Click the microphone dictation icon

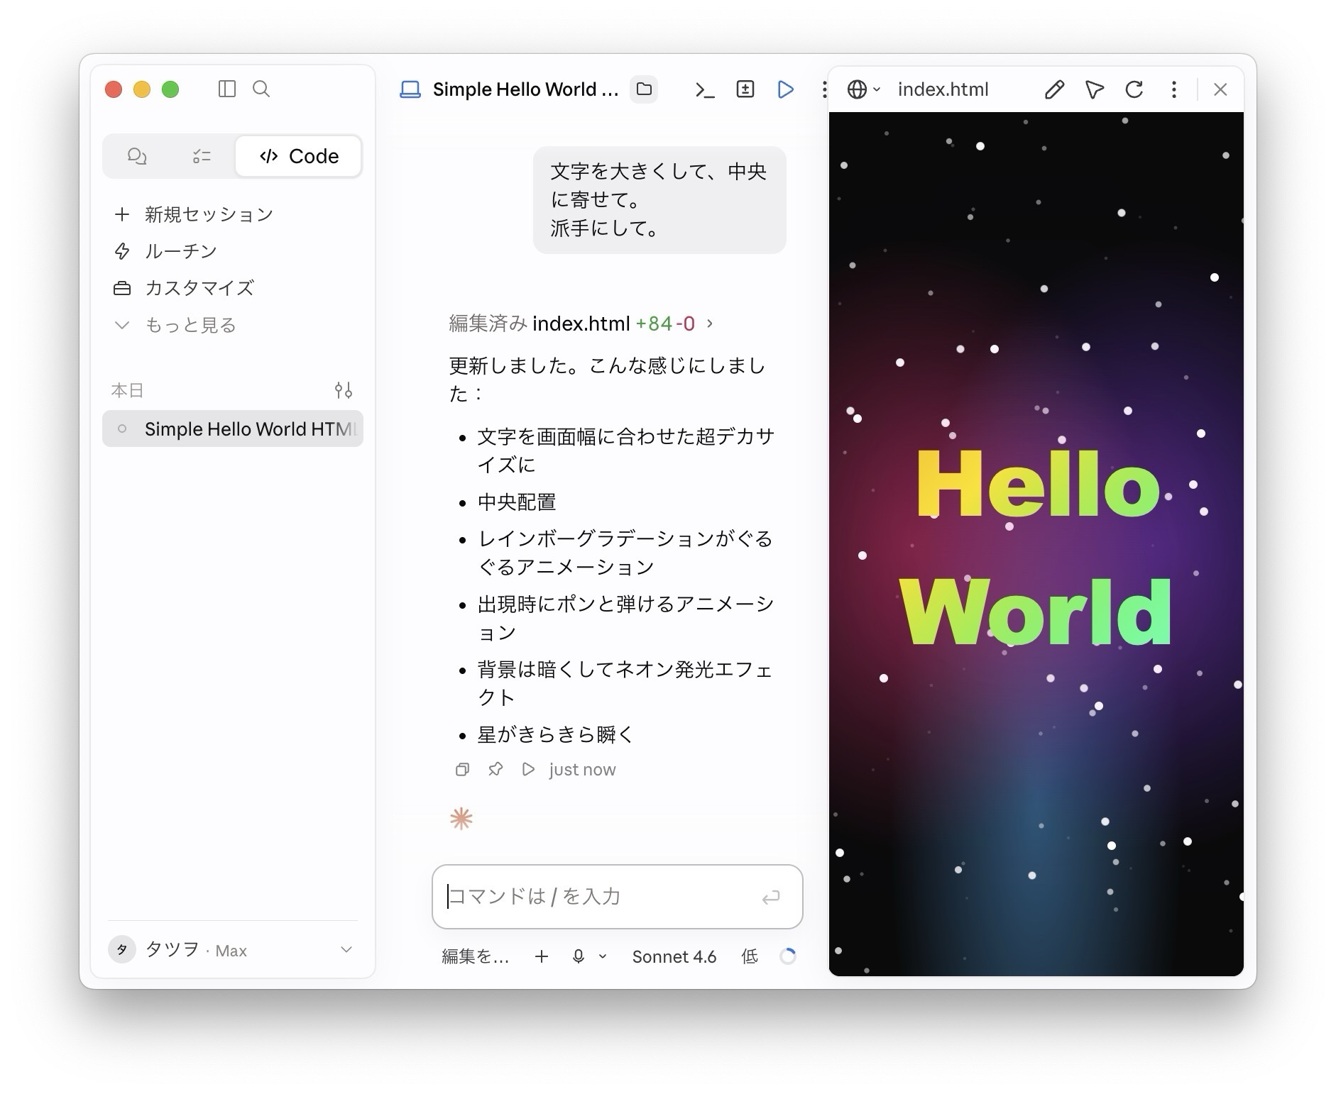[x=578, y=957]
